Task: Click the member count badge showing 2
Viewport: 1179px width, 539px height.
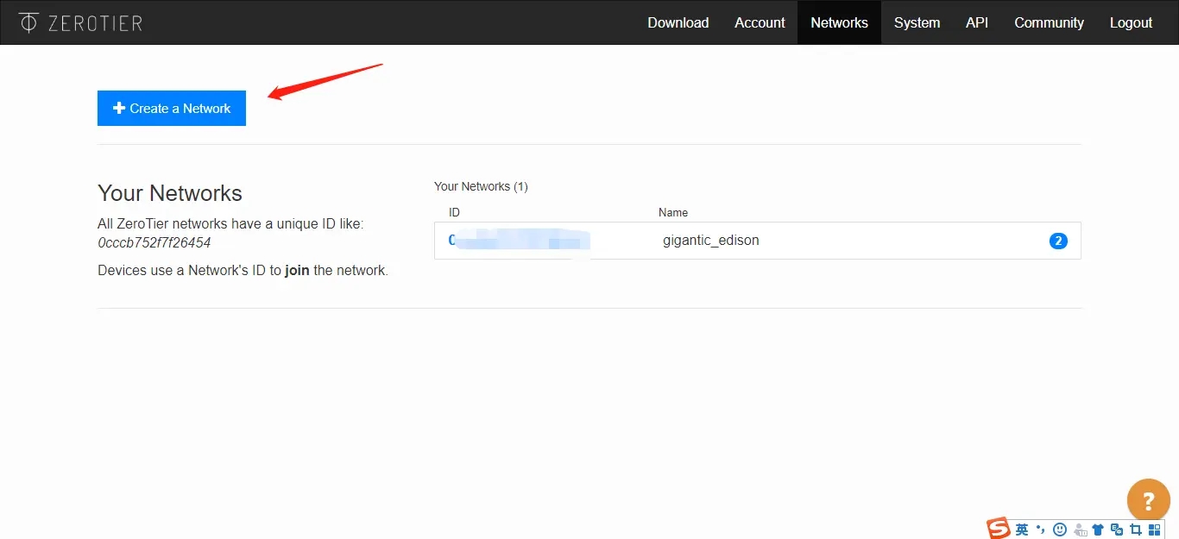Action: click(1058, 241)
